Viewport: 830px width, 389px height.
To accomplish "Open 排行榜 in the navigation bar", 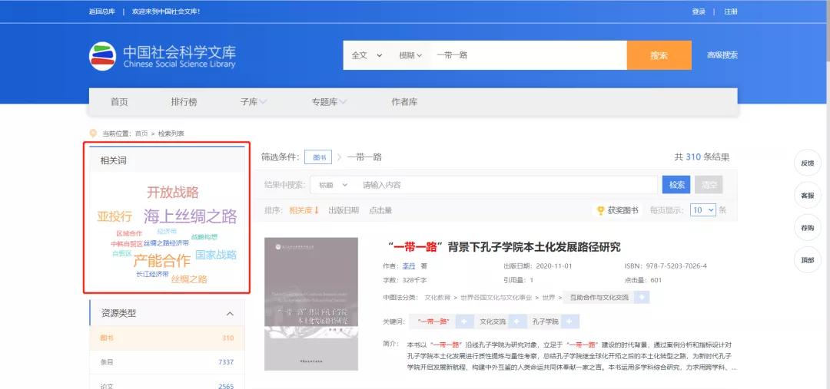I will click(x=184, y=102).
